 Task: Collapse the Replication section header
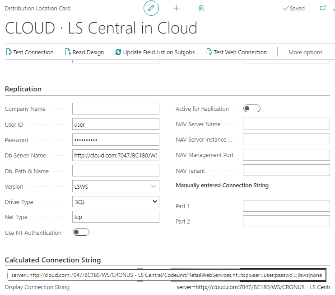click(x=23, y=89)
